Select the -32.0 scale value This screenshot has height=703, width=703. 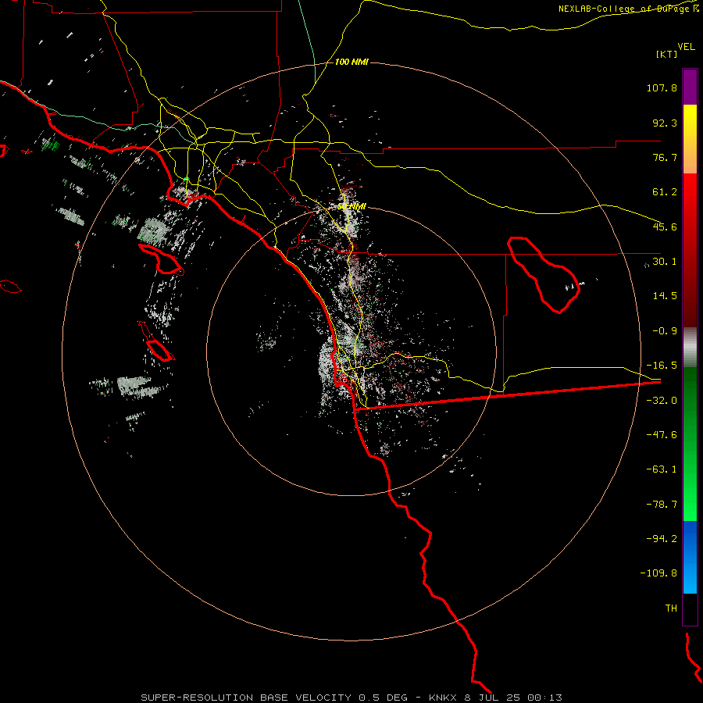pyautogui.click(x=662, y=401)
